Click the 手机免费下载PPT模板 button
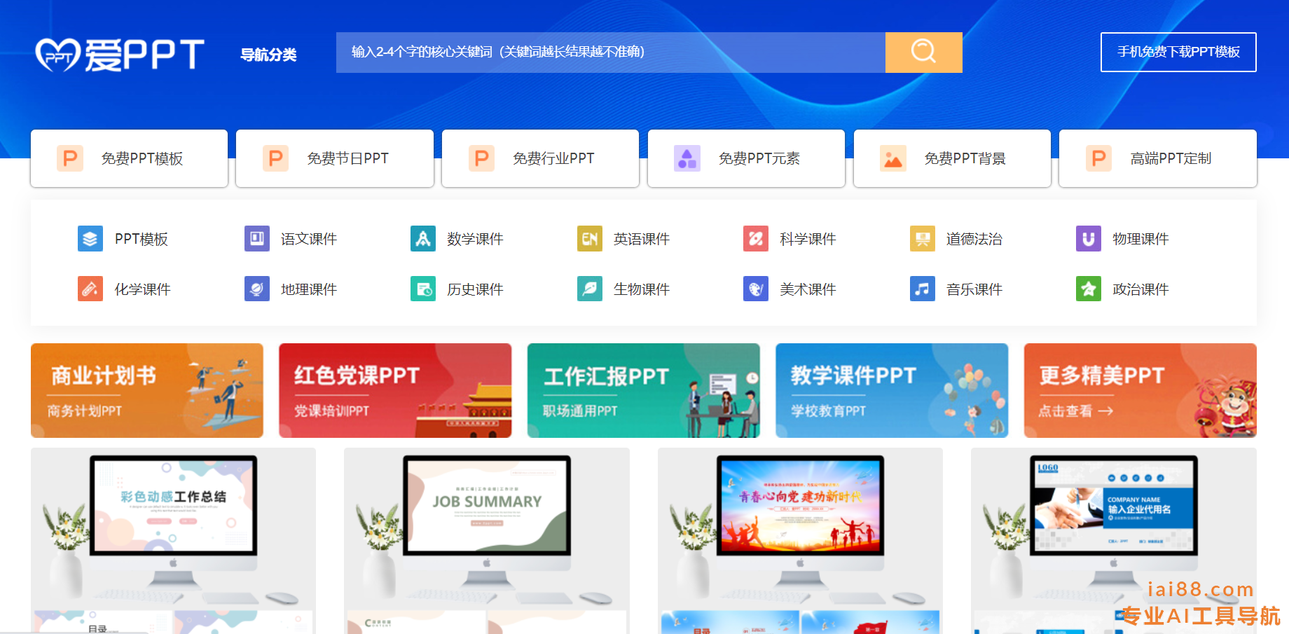This screenshot has width=1289, height=634. point(1178,52)
